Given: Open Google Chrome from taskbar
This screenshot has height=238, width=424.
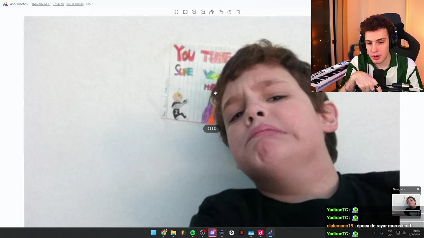Looking at the screenshot, I should (x=164, y=233).
